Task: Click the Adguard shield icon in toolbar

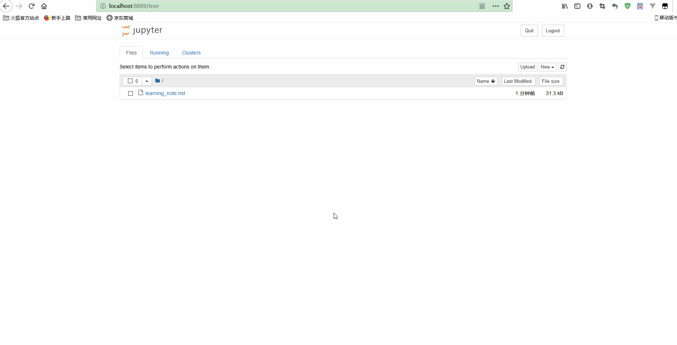Action: click(627, 6)
